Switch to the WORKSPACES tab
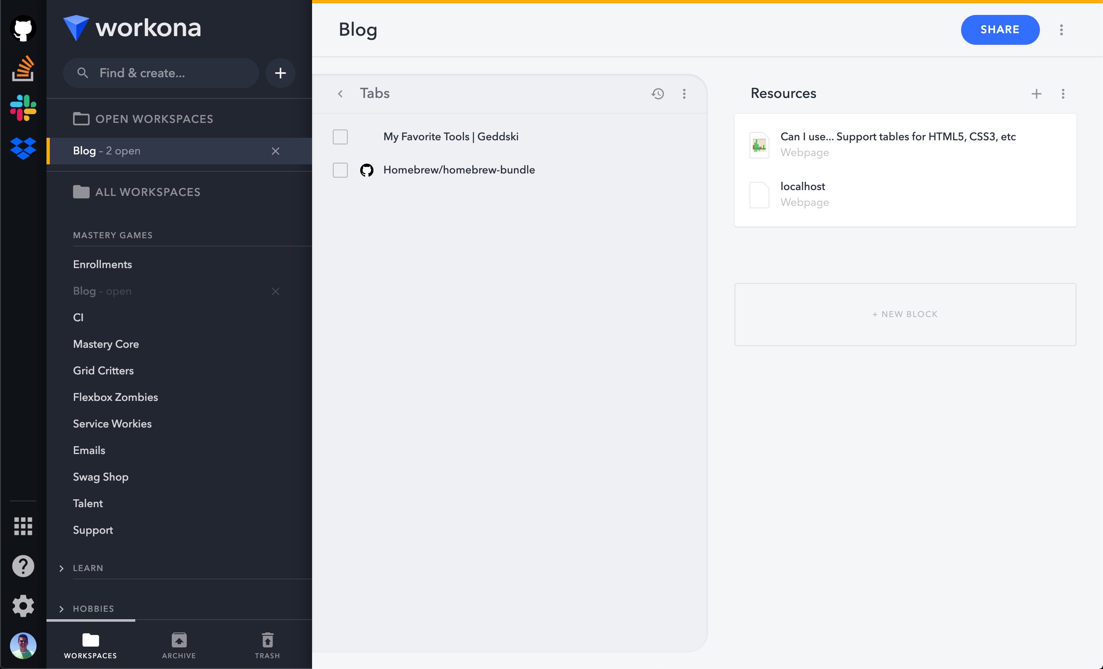 (x=90, y=645)
